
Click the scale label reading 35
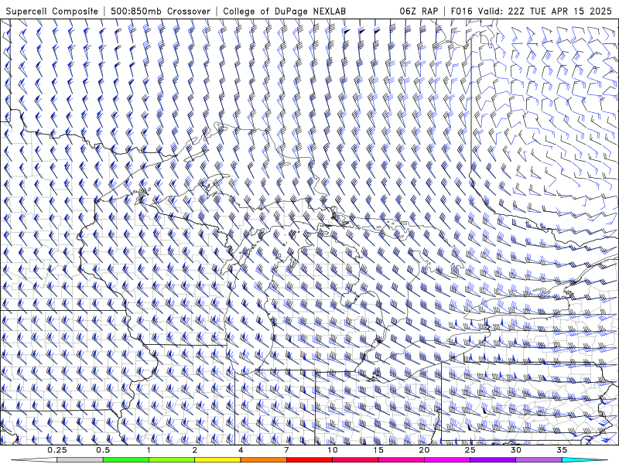coord(562,450)
